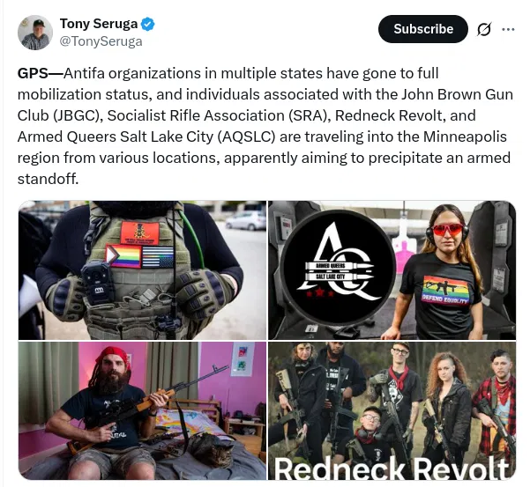This screenshot has height=487, width=530.
Task: Open the three-dot more options menu
Action: [508, 29]
